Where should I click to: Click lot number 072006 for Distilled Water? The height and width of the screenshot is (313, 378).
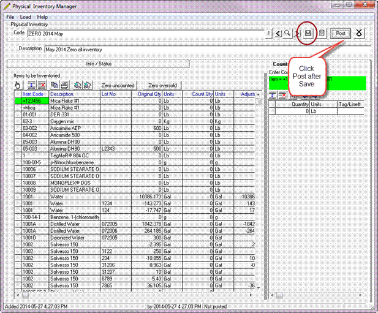[116, 231]
